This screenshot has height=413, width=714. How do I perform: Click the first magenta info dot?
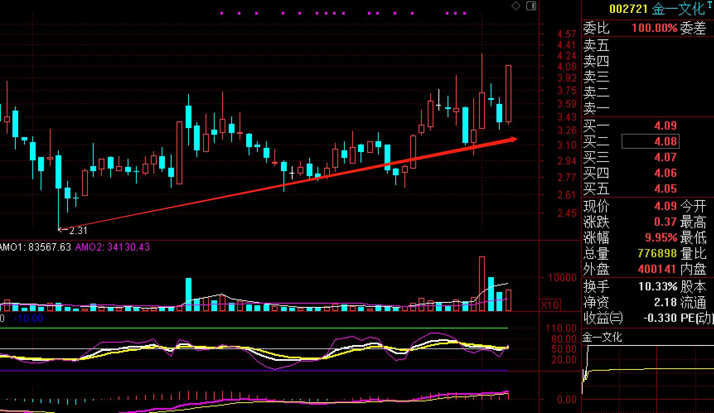(222, 13)
